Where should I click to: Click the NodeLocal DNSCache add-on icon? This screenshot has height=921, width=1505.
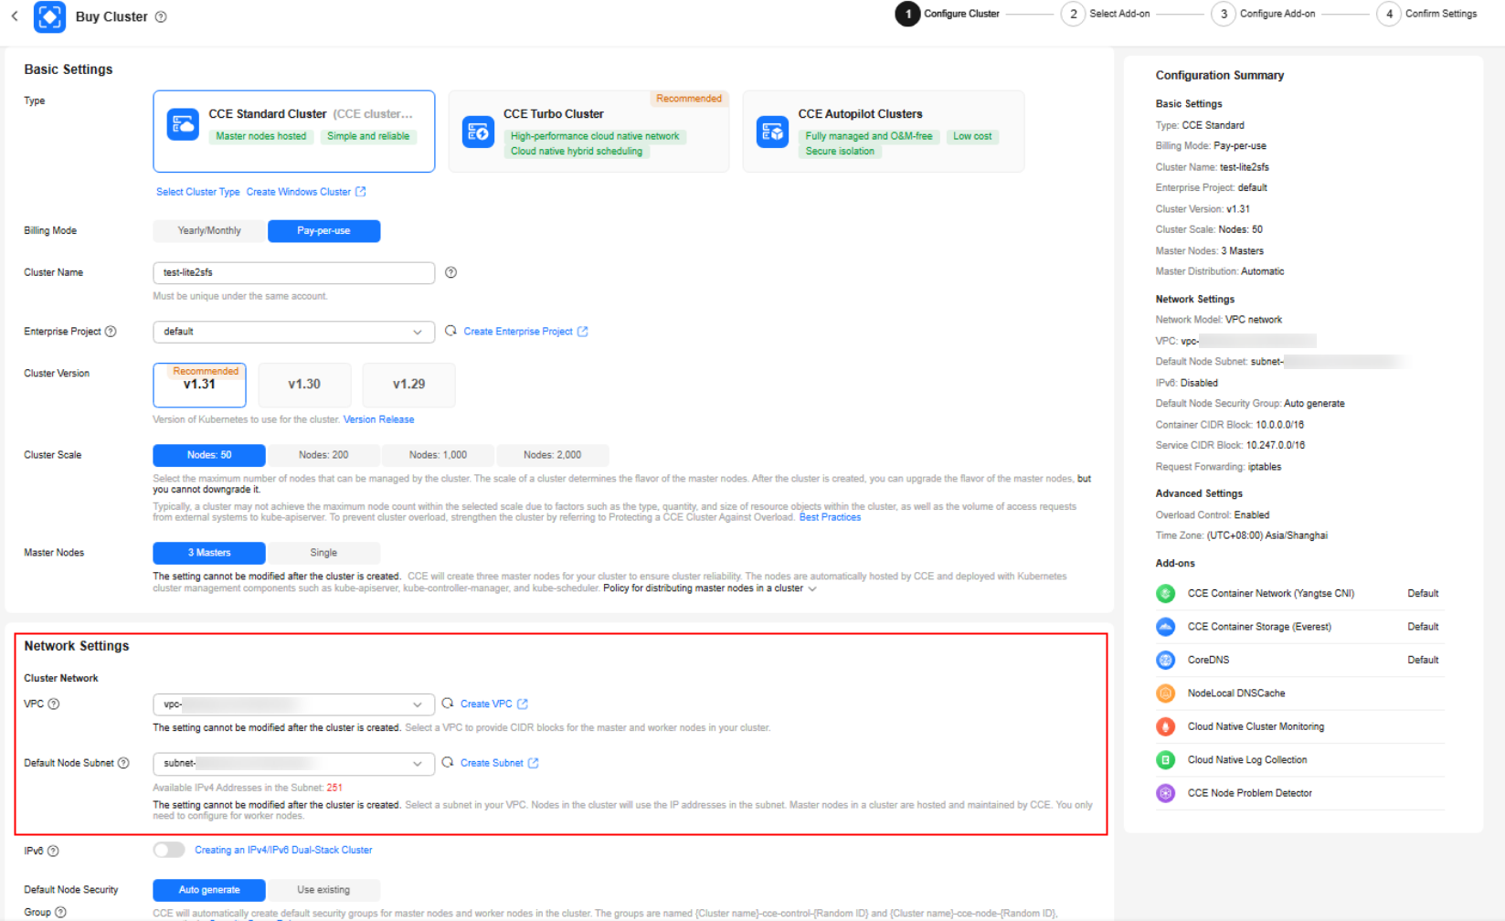1166,693
